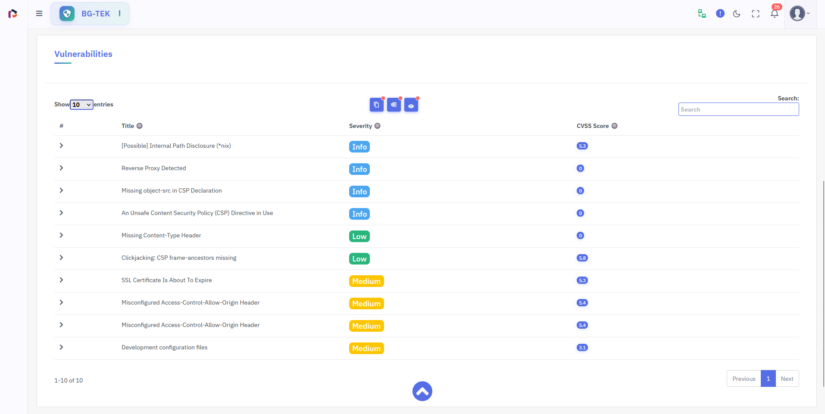Screen dimensions: 825x414
Task: Expand the Reverse Proxy Detected row
Action: 61,168
